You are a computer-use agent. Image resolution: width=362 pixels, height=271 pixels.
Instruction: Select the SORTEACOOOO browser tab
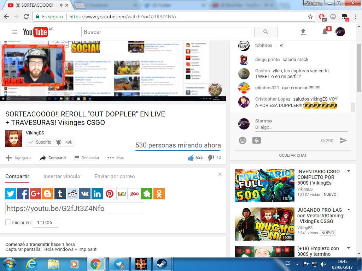pos(35,5)
